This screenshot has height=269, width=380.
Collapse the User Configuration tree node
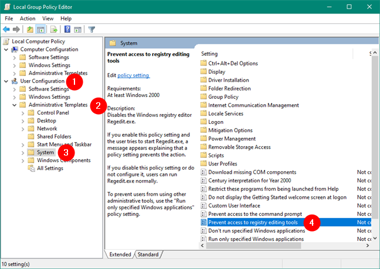tap(6, 81)
